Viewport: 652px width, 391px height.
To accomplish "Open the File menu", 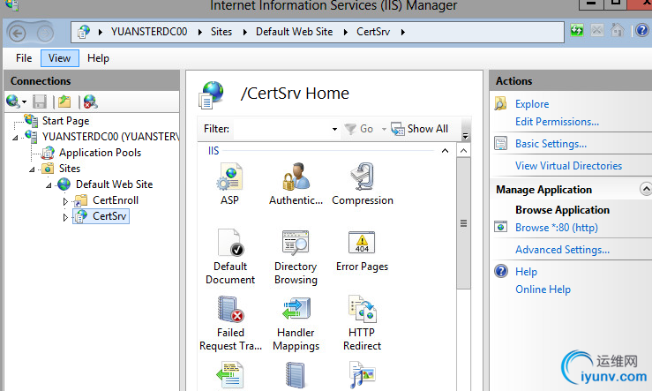I will [x=24, y=58].
